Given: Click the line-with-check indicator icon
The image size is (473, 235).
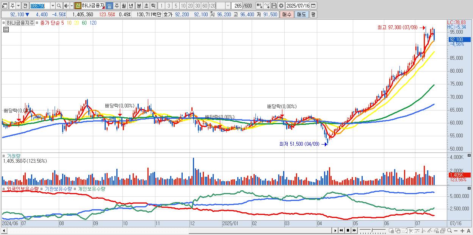Looking at the screenshot, I should click(x=267, y=6).
